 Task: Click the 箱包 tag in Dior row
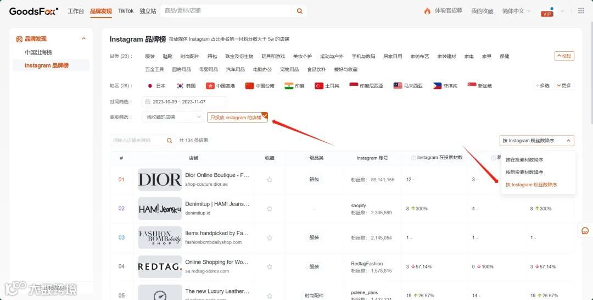314,180
